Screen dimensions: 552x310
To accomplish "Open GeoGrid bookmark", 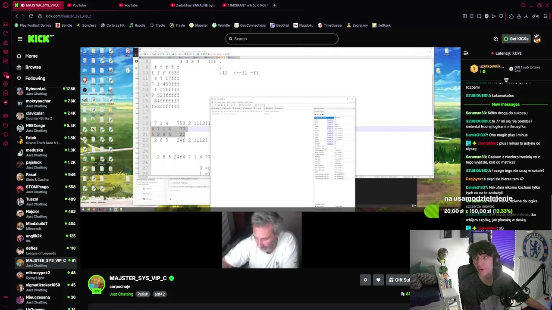I will 279,25.
